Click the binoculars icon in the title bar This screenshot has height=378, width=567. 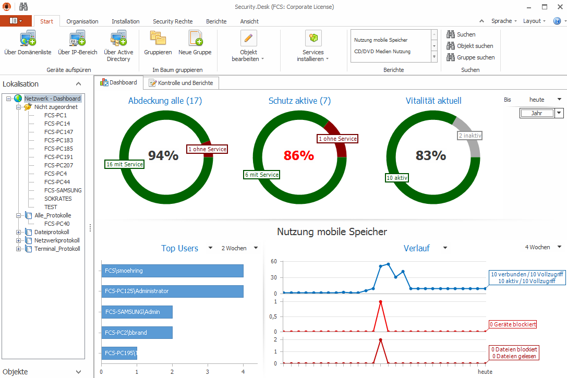23,6
